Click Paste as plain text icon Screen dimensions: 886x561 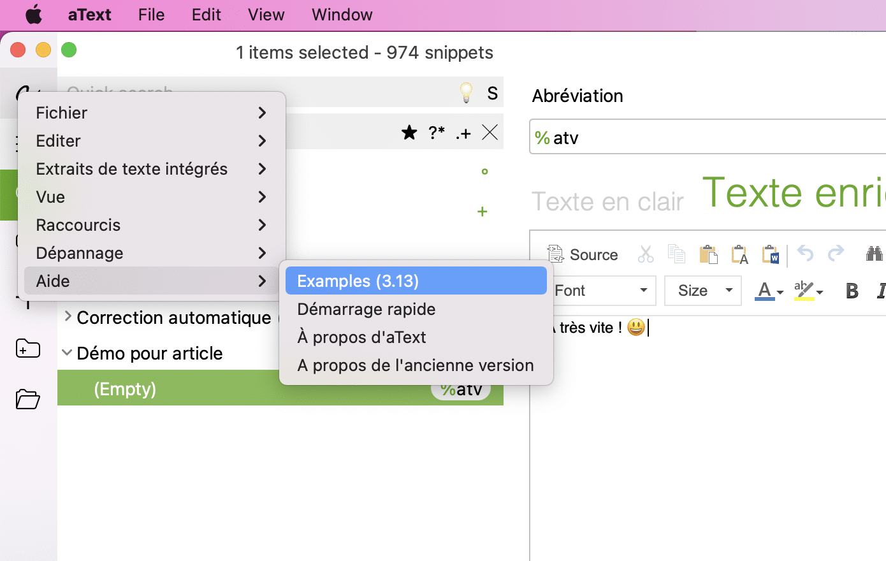coord(739,254)
